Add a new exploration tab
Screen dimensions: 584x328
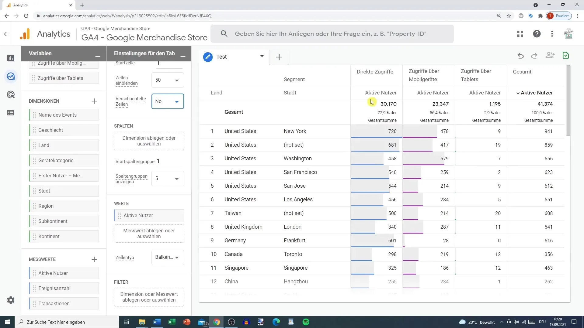279,57
